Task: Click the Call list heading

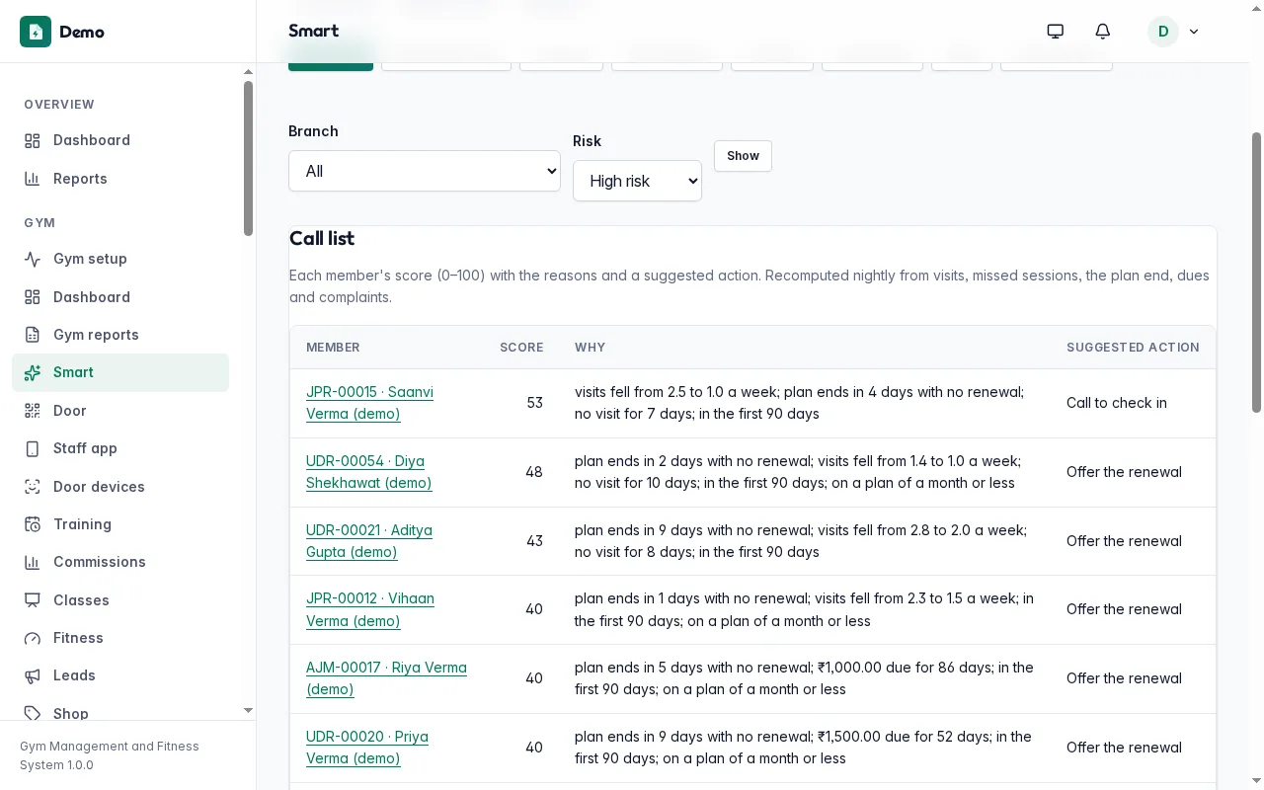Action: point(322,239)
